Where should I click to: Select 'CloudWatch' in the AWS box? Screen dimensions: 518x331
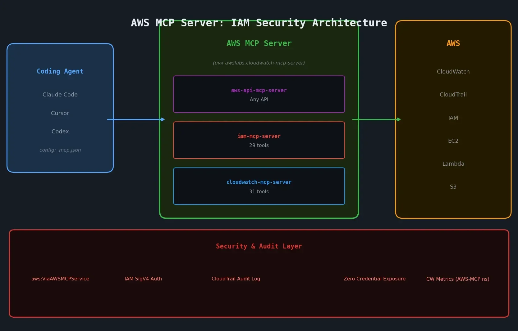coord(453,72)
